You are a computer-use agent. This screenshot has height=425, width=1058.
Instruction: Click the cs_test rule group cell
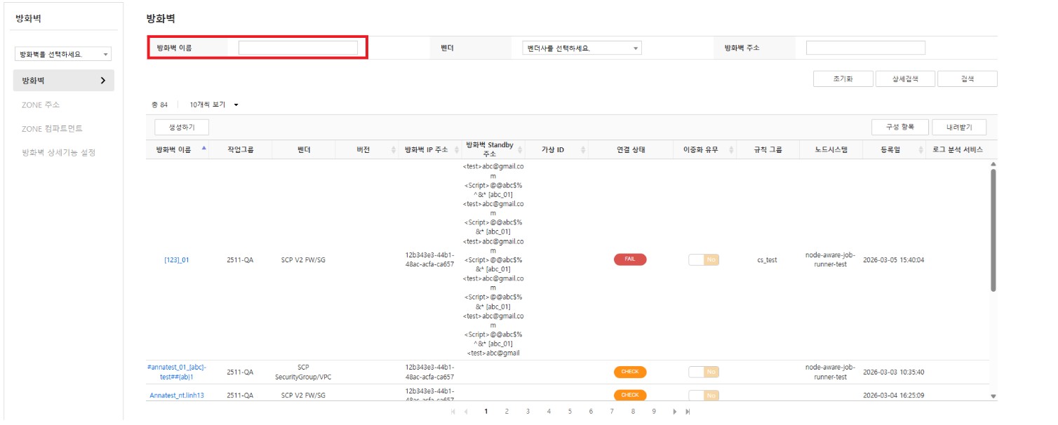[767, 259]
